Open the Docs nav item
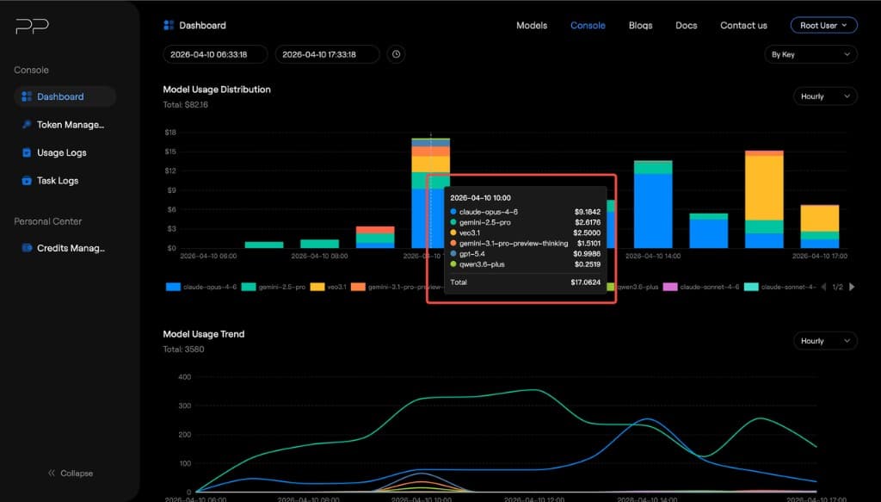This screenshot has height=502, width=881. (686, 25)
